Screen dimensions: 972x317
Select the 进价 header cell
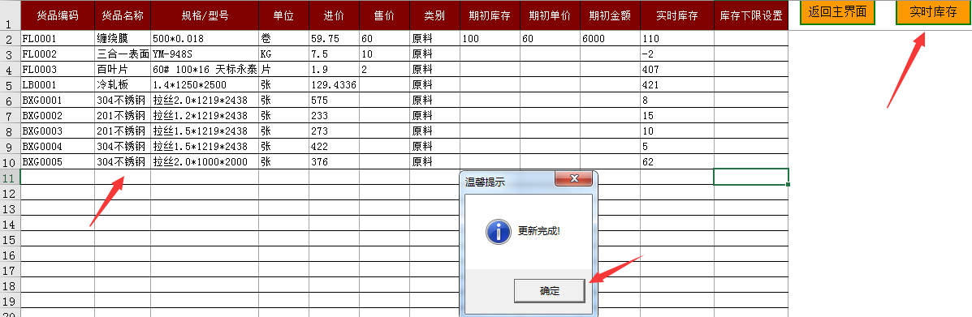tap(334, 15)
